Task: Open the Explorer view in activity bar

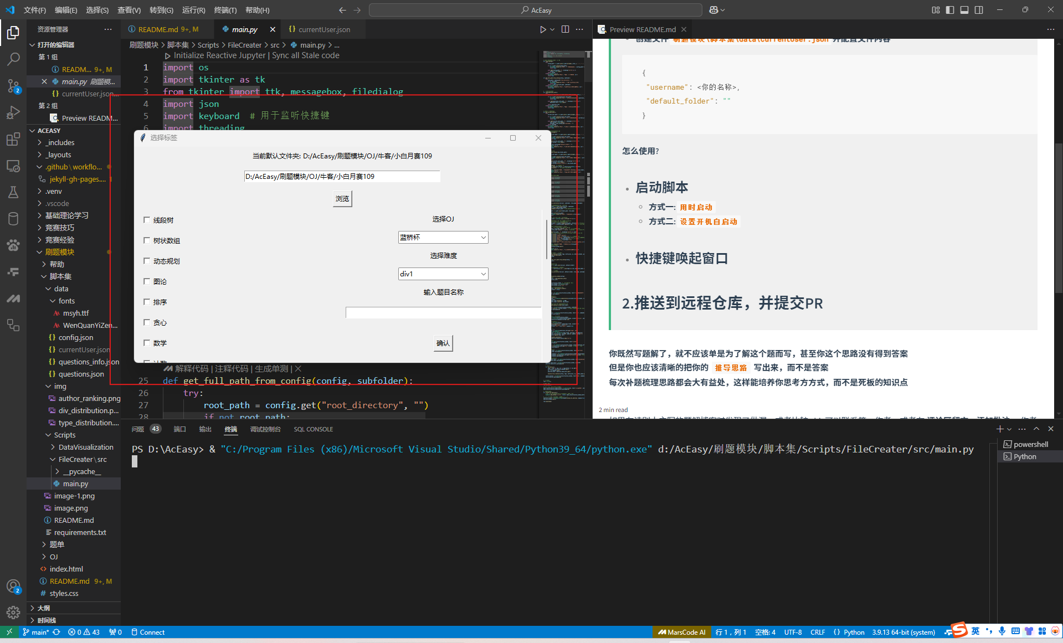Action: click(x=13, y=33)
